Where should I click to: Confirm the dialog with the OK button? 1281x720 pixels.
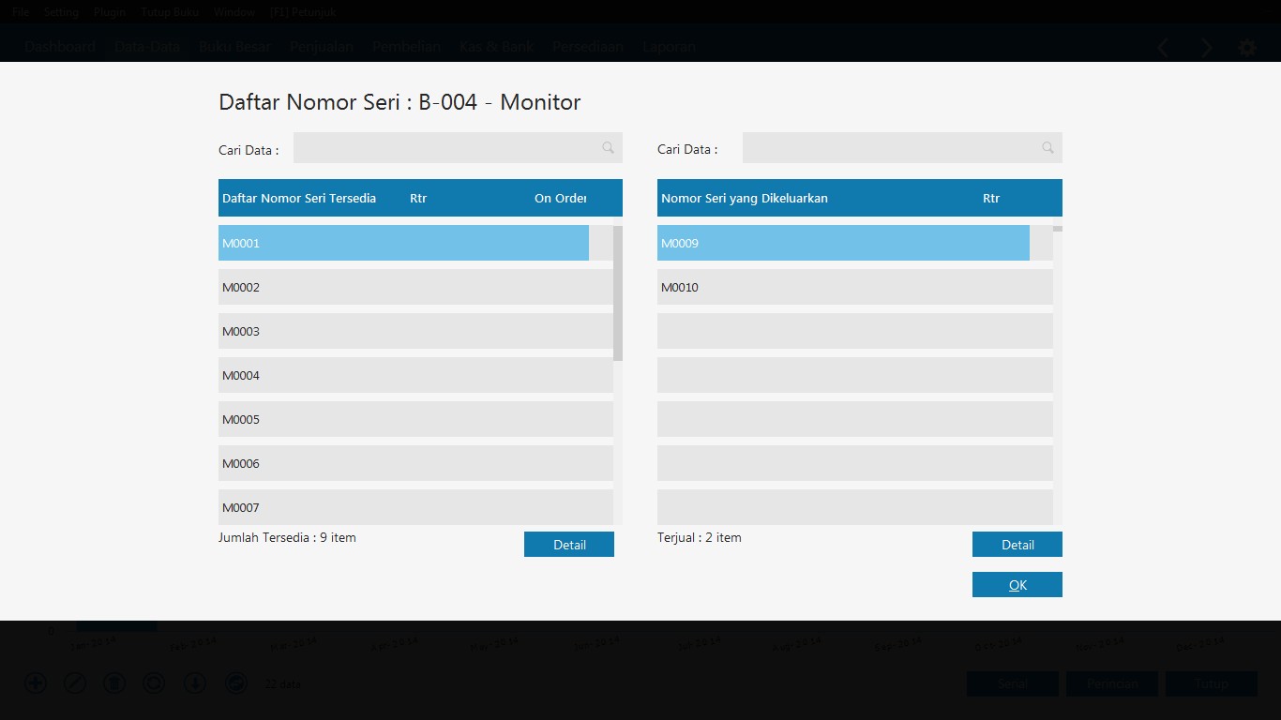click(x=1017, y=585)
